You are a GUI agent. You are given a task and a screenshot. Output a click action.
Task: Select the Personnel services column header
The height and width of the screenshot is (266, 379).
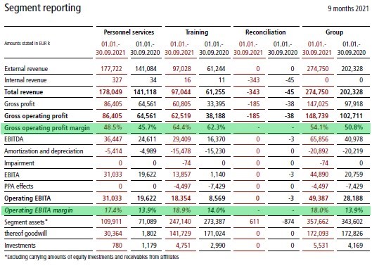[129, 32]
